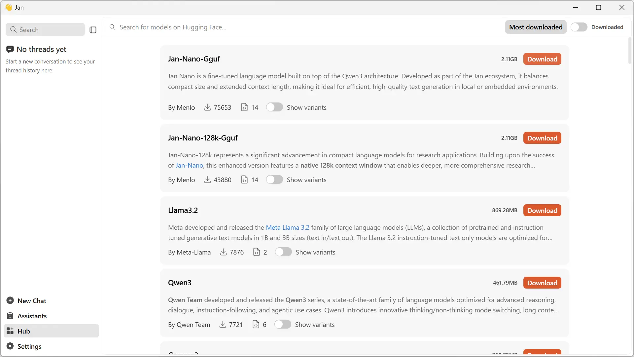Click the download count icon for Jan-Nano-Gguf

coord(207,107)
